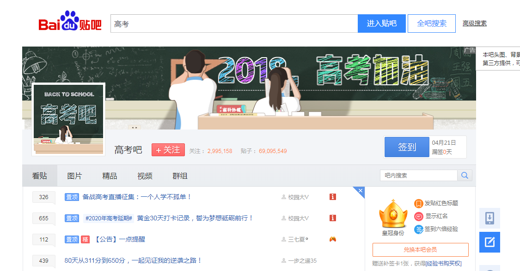
Task: Click the in-forum search magnifier icon
Action: click(465, 176)
